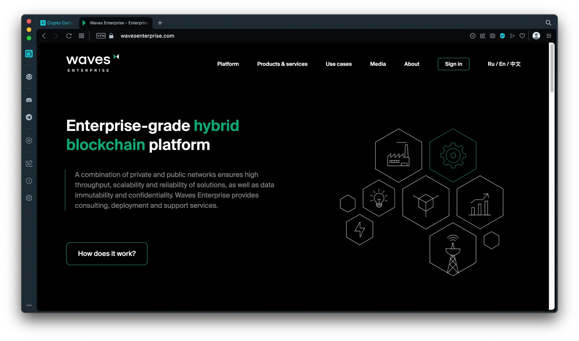Click the light bulb hexagon icon

(x=379, y=198)
